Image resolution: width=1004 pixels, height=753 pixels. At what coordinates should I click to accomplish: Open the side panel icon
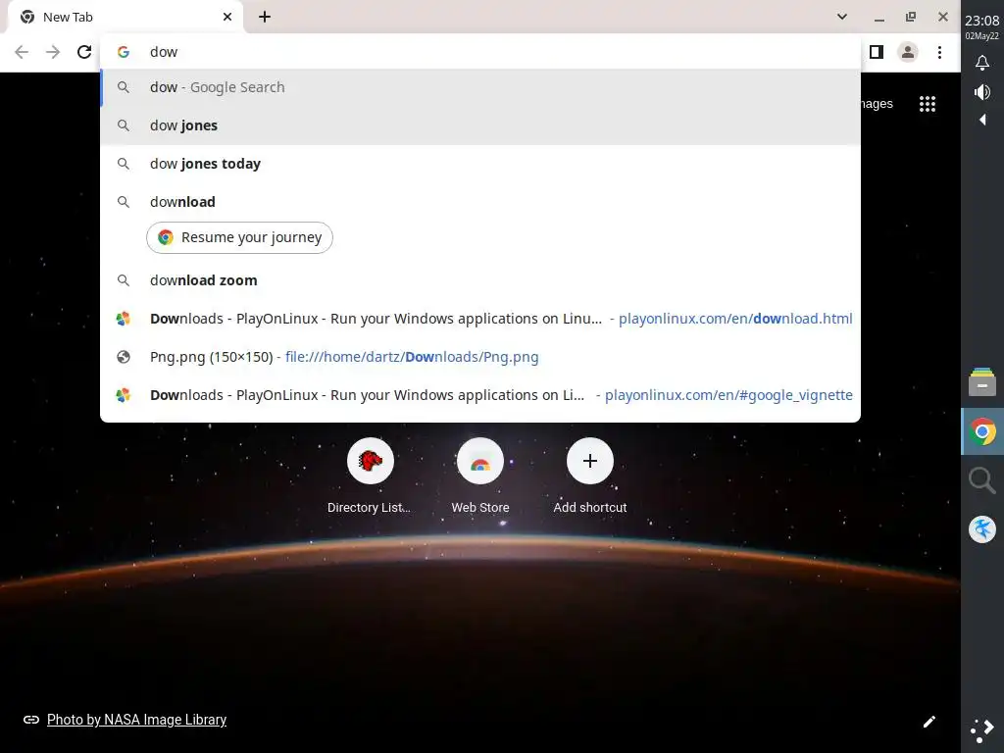point(877,52)
